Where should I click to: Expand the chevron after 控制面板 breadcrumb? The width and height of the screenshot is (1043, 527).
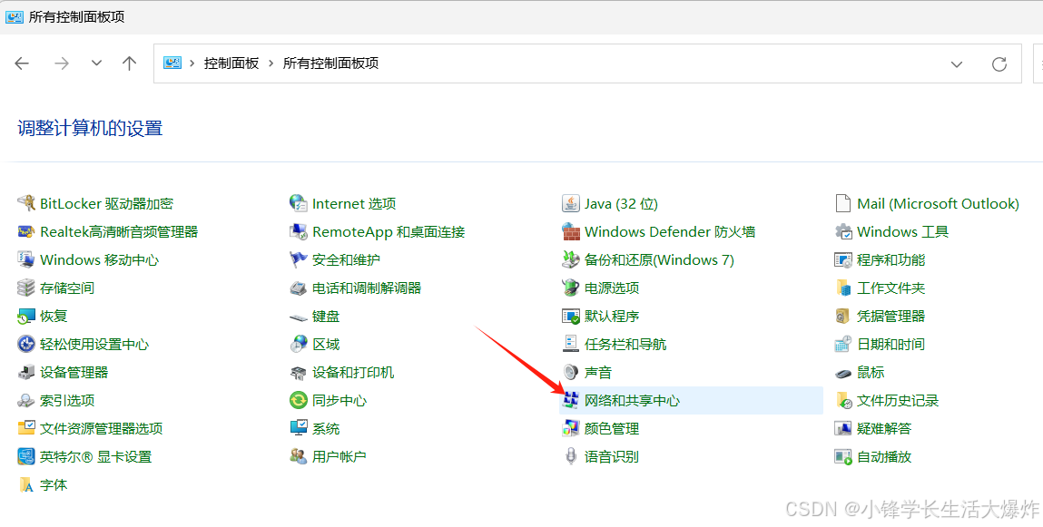tap(271, 63)
